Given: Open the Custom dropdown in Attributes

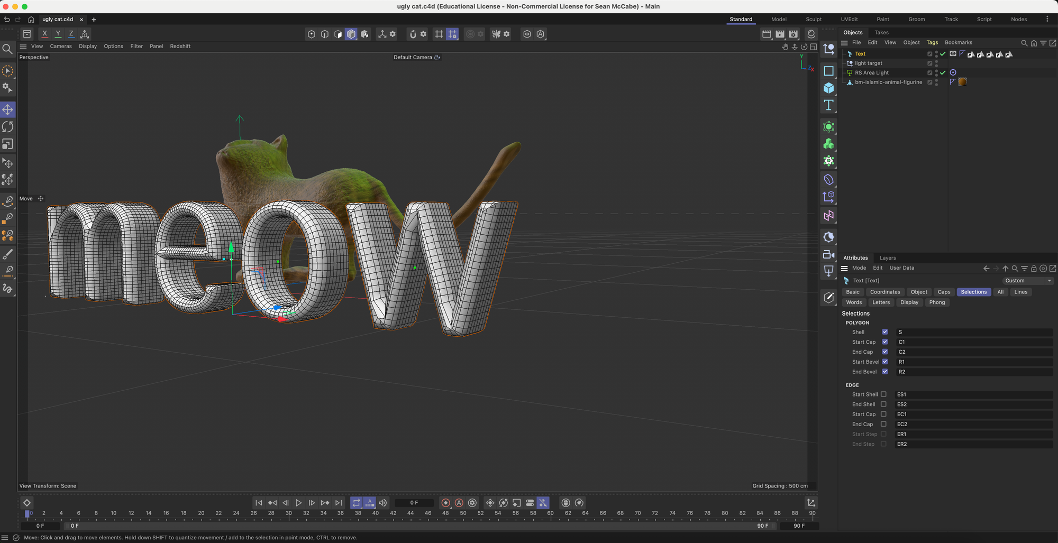Looking at the screenshot, I should [x=1028, y=281].
